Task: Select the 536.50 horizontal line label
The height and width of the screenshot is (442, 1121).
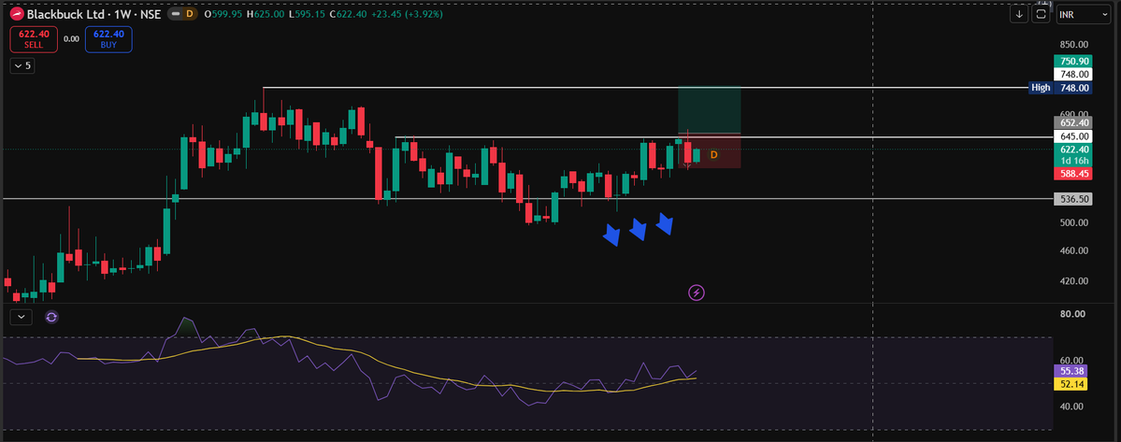Action: (x=1074, y=199)
